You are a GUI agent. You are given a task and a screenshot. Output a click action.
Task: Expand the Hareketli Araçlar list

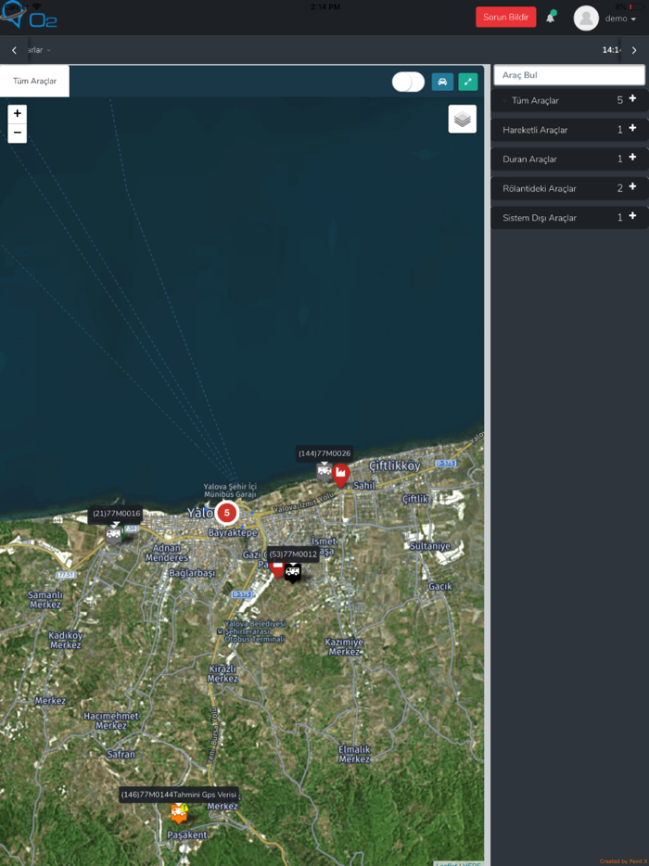tap(632, 129)
